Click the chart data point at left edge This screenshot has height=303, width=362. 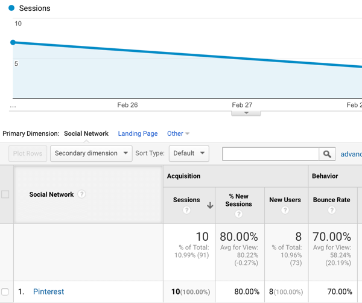click(x=13, y=42)
